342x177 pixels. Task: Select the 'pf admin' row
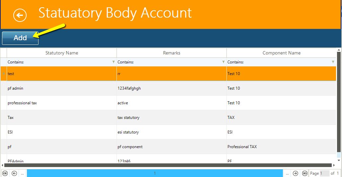(x=168, y=88)
